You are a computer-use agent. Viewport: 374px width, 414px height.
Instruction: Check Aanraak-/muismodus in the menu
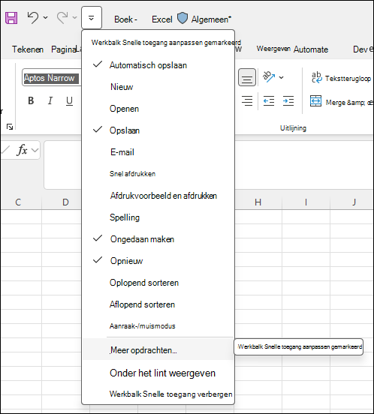(x=158, y=326)
